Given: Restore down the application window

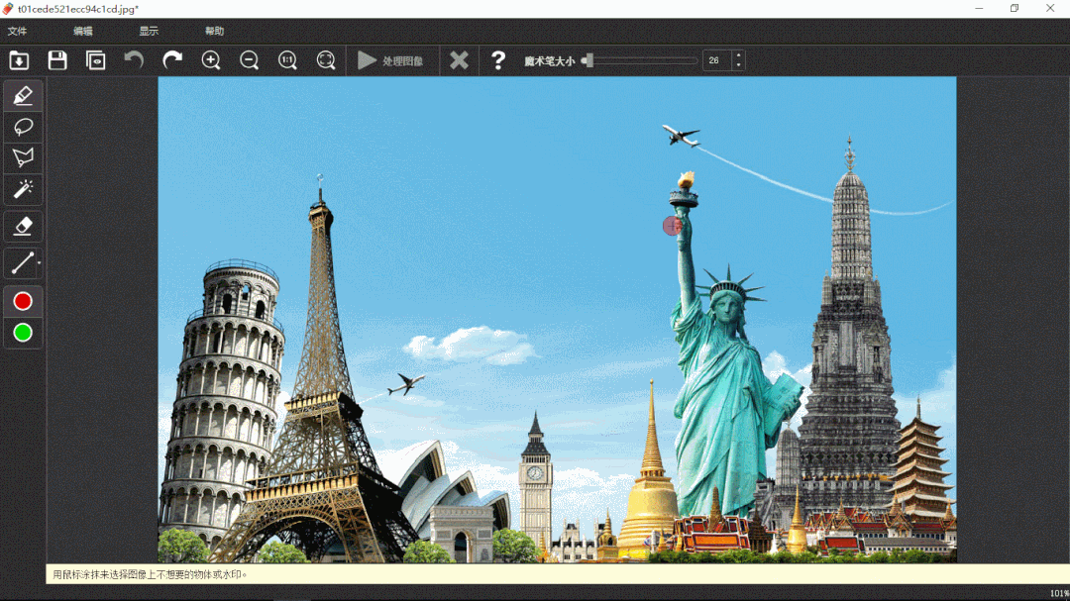Looking at the screenshot, I should (x=1015, y=9).
